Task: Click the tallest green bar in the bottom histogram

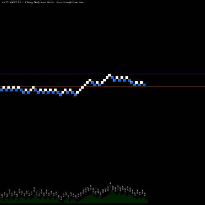Action: tap(112, 196)
